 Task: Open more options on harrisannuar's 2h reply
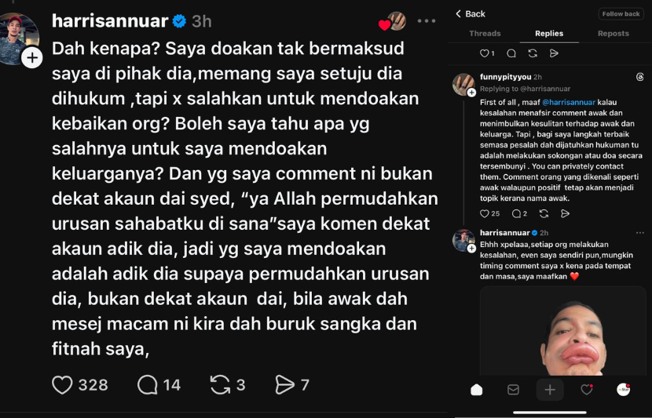[639, 233]
